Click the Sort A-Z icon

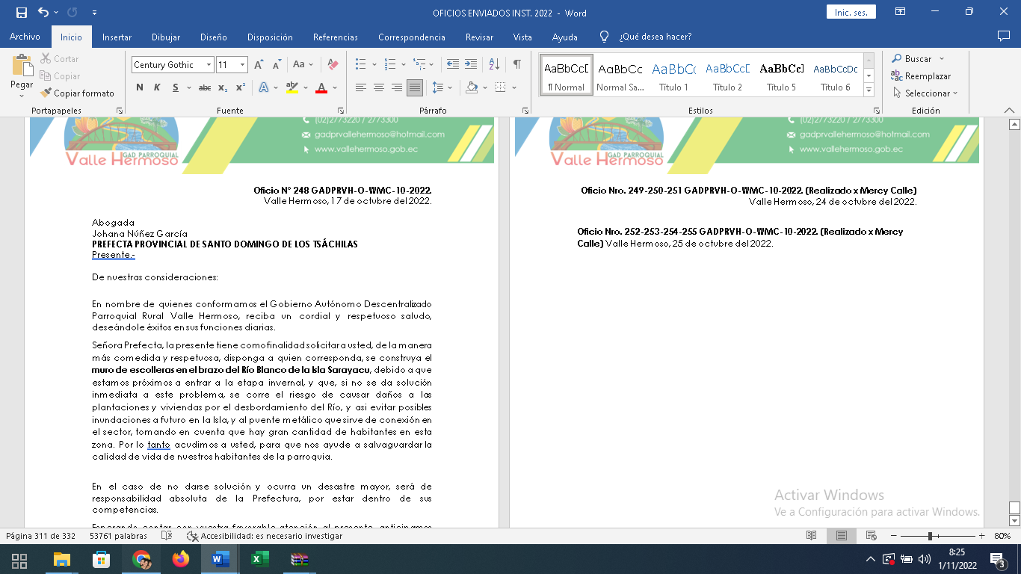(x=493, y=64)
